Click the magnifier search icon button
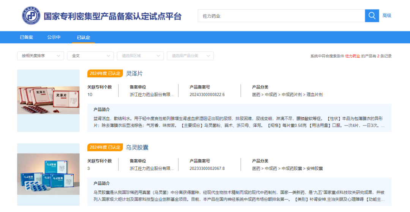 372,16
